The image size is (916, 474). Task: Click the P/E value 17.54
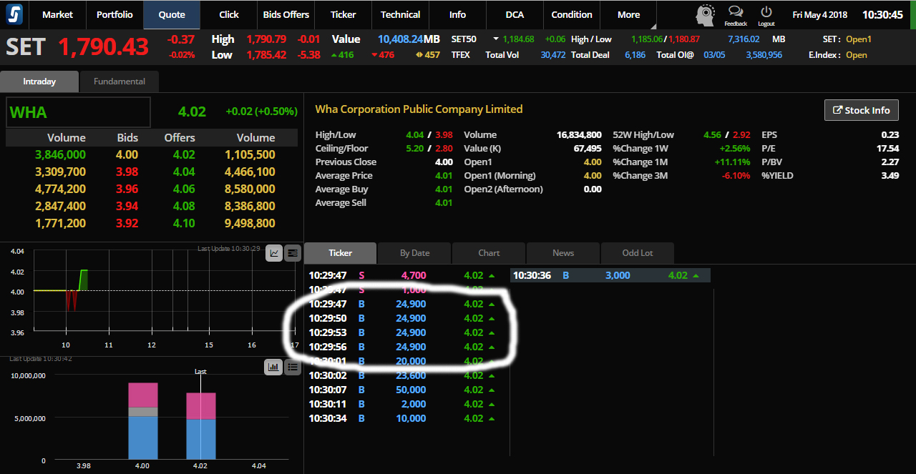pyautogui.click(x=887, y=148)
